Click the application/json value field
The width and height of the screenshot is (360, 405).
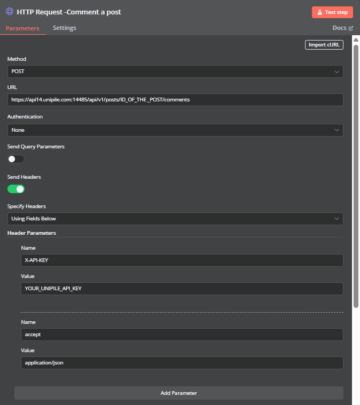click(x=182, y=363)
